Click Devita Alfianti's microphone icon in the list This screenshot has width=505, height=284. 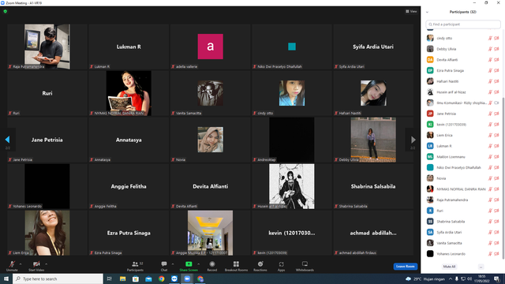[x=490, y=60]
